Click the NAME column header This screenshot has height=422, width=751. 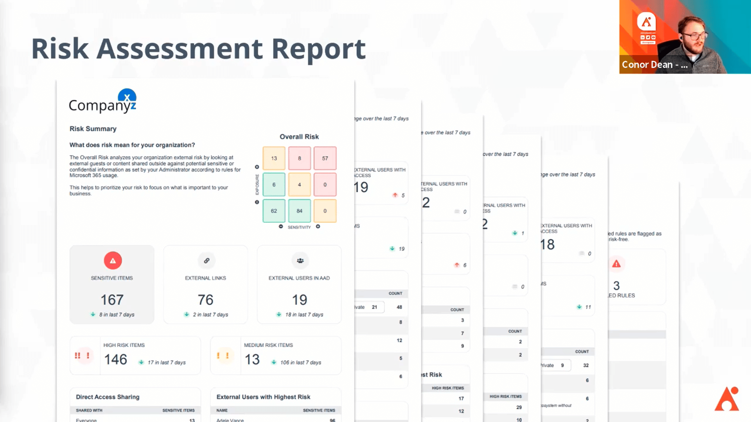[222, 410]
